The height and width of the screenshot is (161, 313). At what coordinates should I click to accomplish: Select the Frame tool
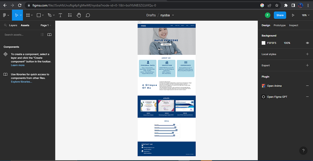pyautogui.click(x=28, y=15)
